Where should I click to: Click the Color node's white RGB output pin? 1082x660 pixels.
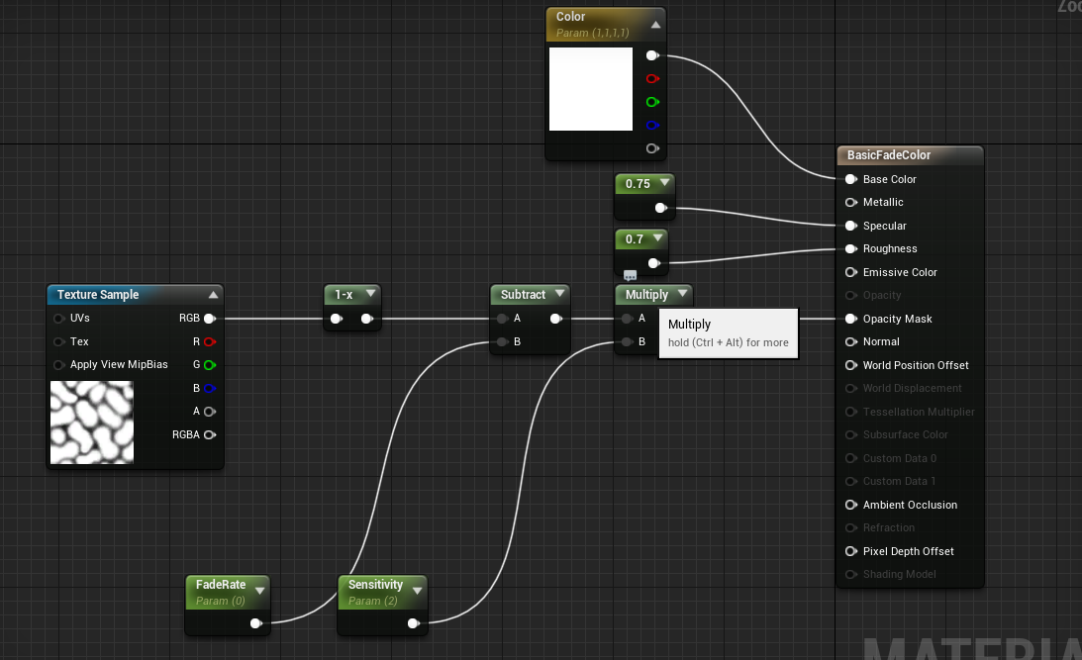(652, 55)
